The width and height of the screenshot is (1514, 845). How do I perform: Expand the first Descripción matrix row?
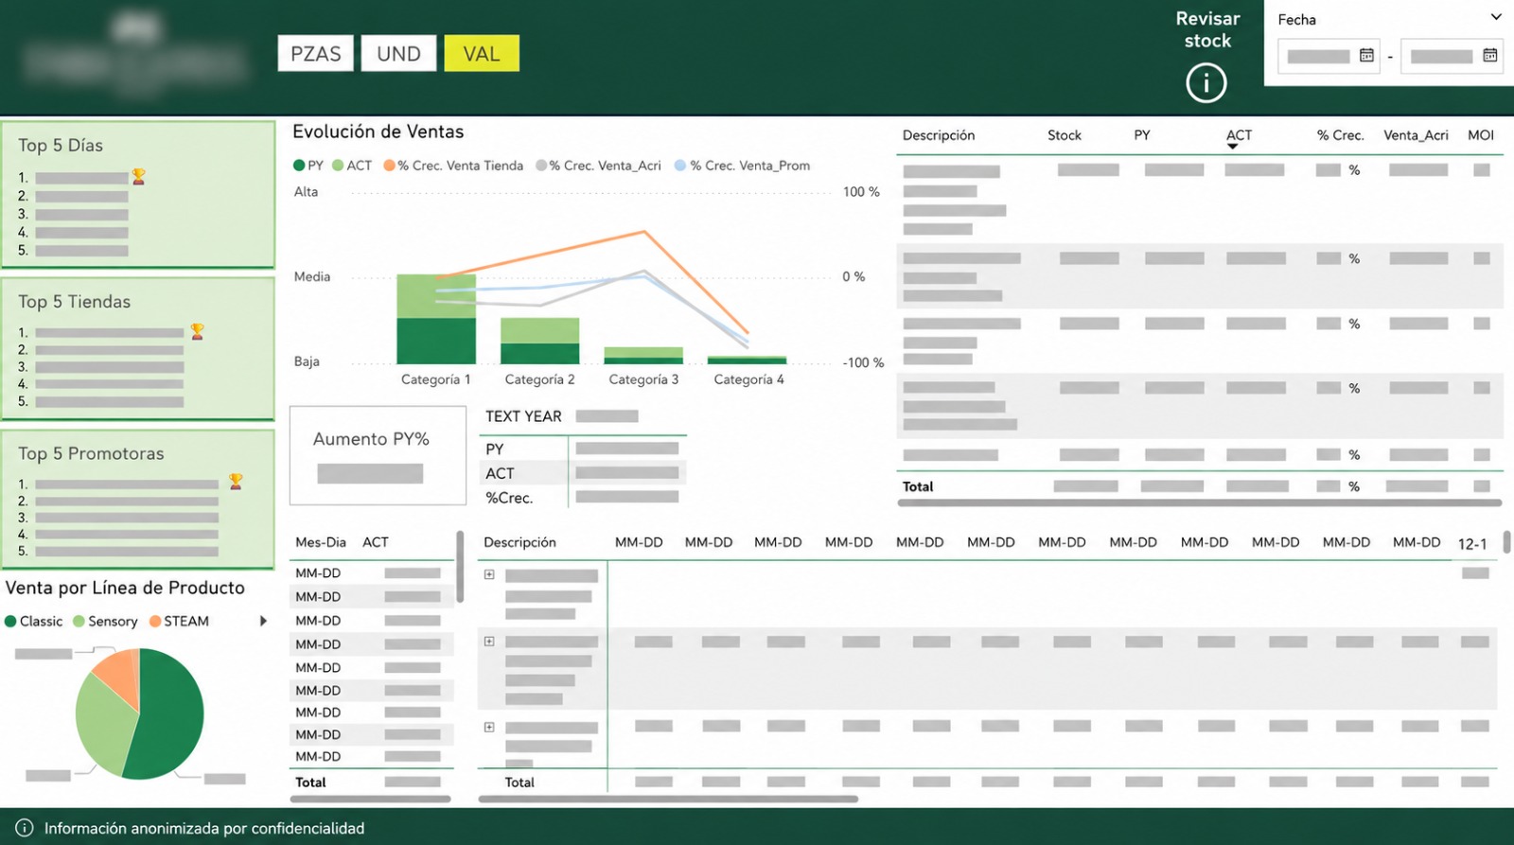click(x=489, y=574)
